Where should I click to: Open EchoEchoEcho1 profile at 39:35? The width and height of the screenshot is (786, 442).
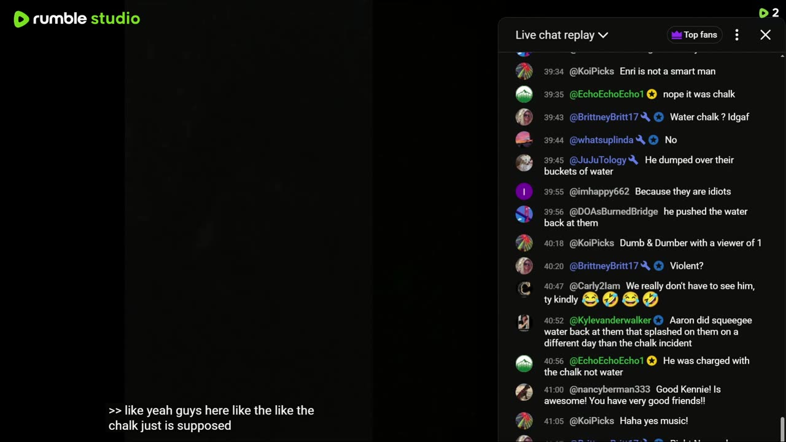(607, 94)
